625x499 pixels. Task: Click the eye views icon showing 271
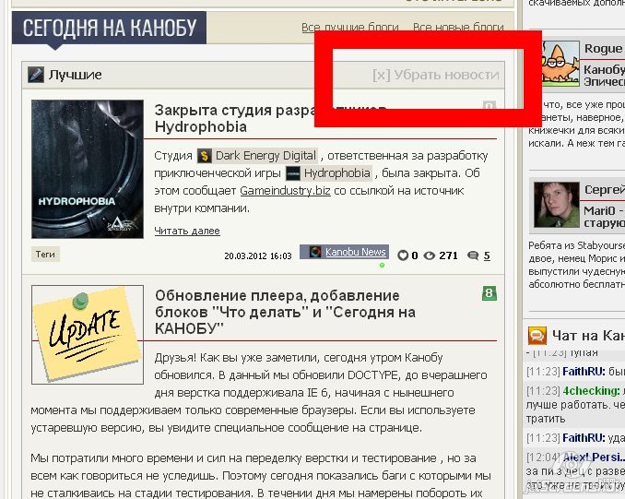(429, 255)
